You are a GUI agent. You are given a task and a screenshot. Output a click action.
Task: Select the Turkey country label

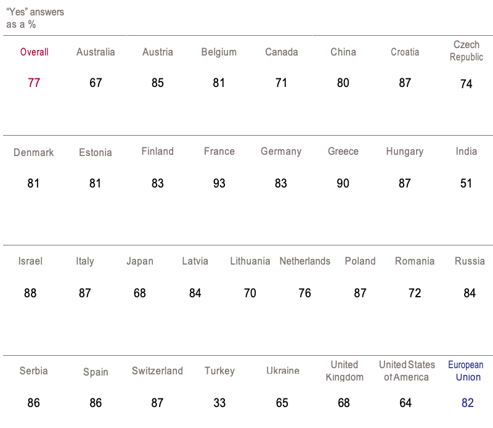tap(219, 371)
